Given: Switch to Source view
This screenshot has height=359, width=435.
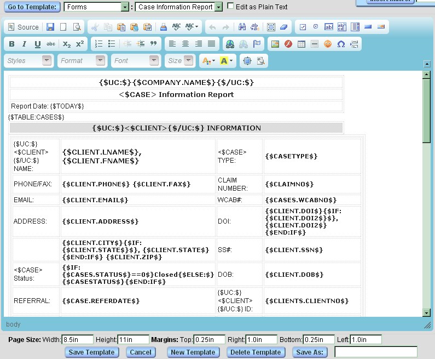Looking at the screenshot, I should (x=24, y=27).
